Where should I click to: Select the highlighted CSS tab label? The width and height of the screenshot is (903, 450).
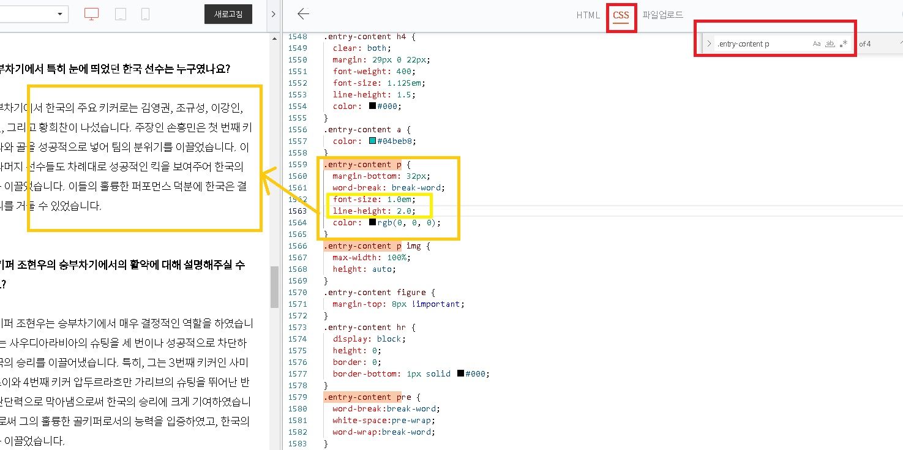[x=621, y=15]
